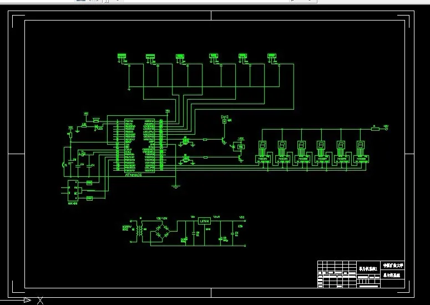Select the 中国矿业大学 title block text
This screenshot has height=305, width=430.
(x=393, y=266)
